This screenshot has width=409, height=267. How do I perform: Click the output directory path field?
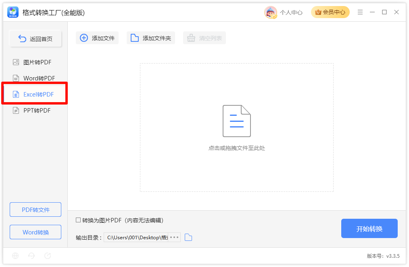136,237
